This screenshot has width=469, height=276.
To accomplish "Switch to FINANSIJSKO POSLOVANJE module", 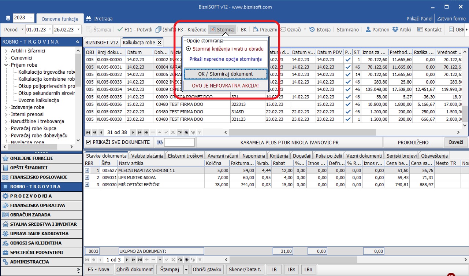I will [41, 177].
